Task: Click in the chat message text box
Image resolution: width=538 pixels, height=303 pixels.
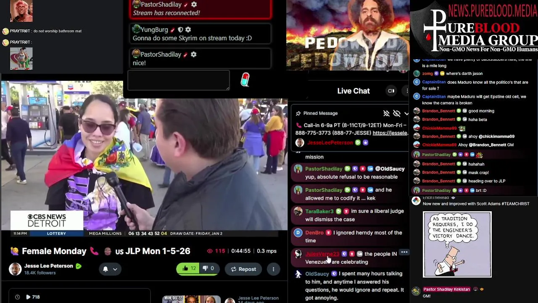Action: tap(179, 80)
